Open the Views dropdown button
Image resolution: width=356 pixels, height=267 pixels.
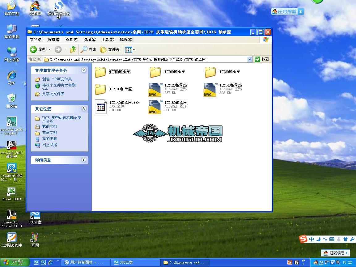click(130, 49)
